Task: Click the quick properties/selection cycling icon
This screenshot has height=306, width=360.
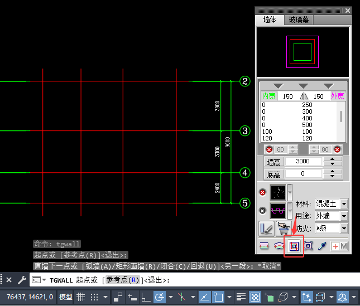Action: [x=269, y=297]
